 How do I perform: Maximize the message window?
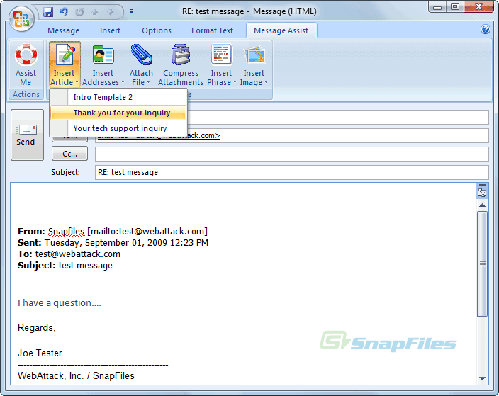[x=455, y=6]
